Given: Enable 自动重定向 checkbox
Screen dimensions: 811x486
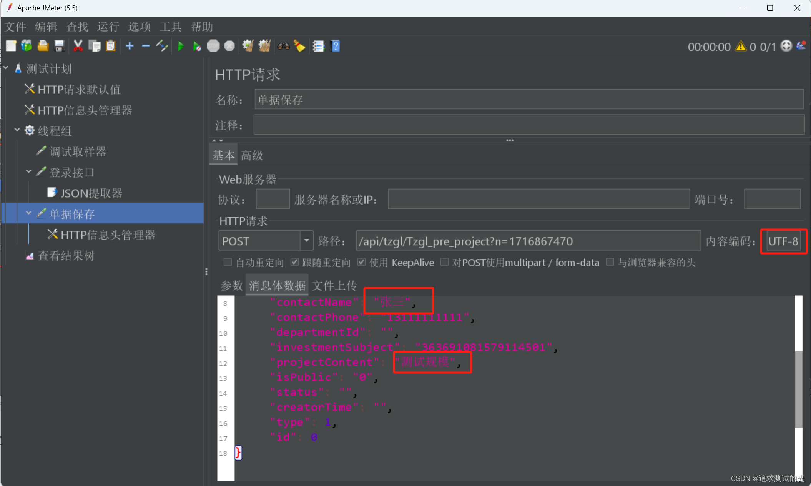Looking at the screenshot, I should click(228, 262).
